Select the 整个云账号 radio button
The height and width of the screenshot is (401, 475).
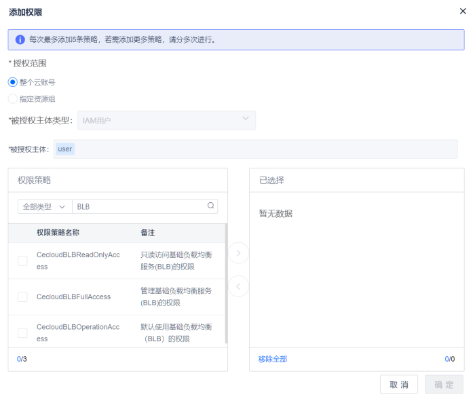13,82
